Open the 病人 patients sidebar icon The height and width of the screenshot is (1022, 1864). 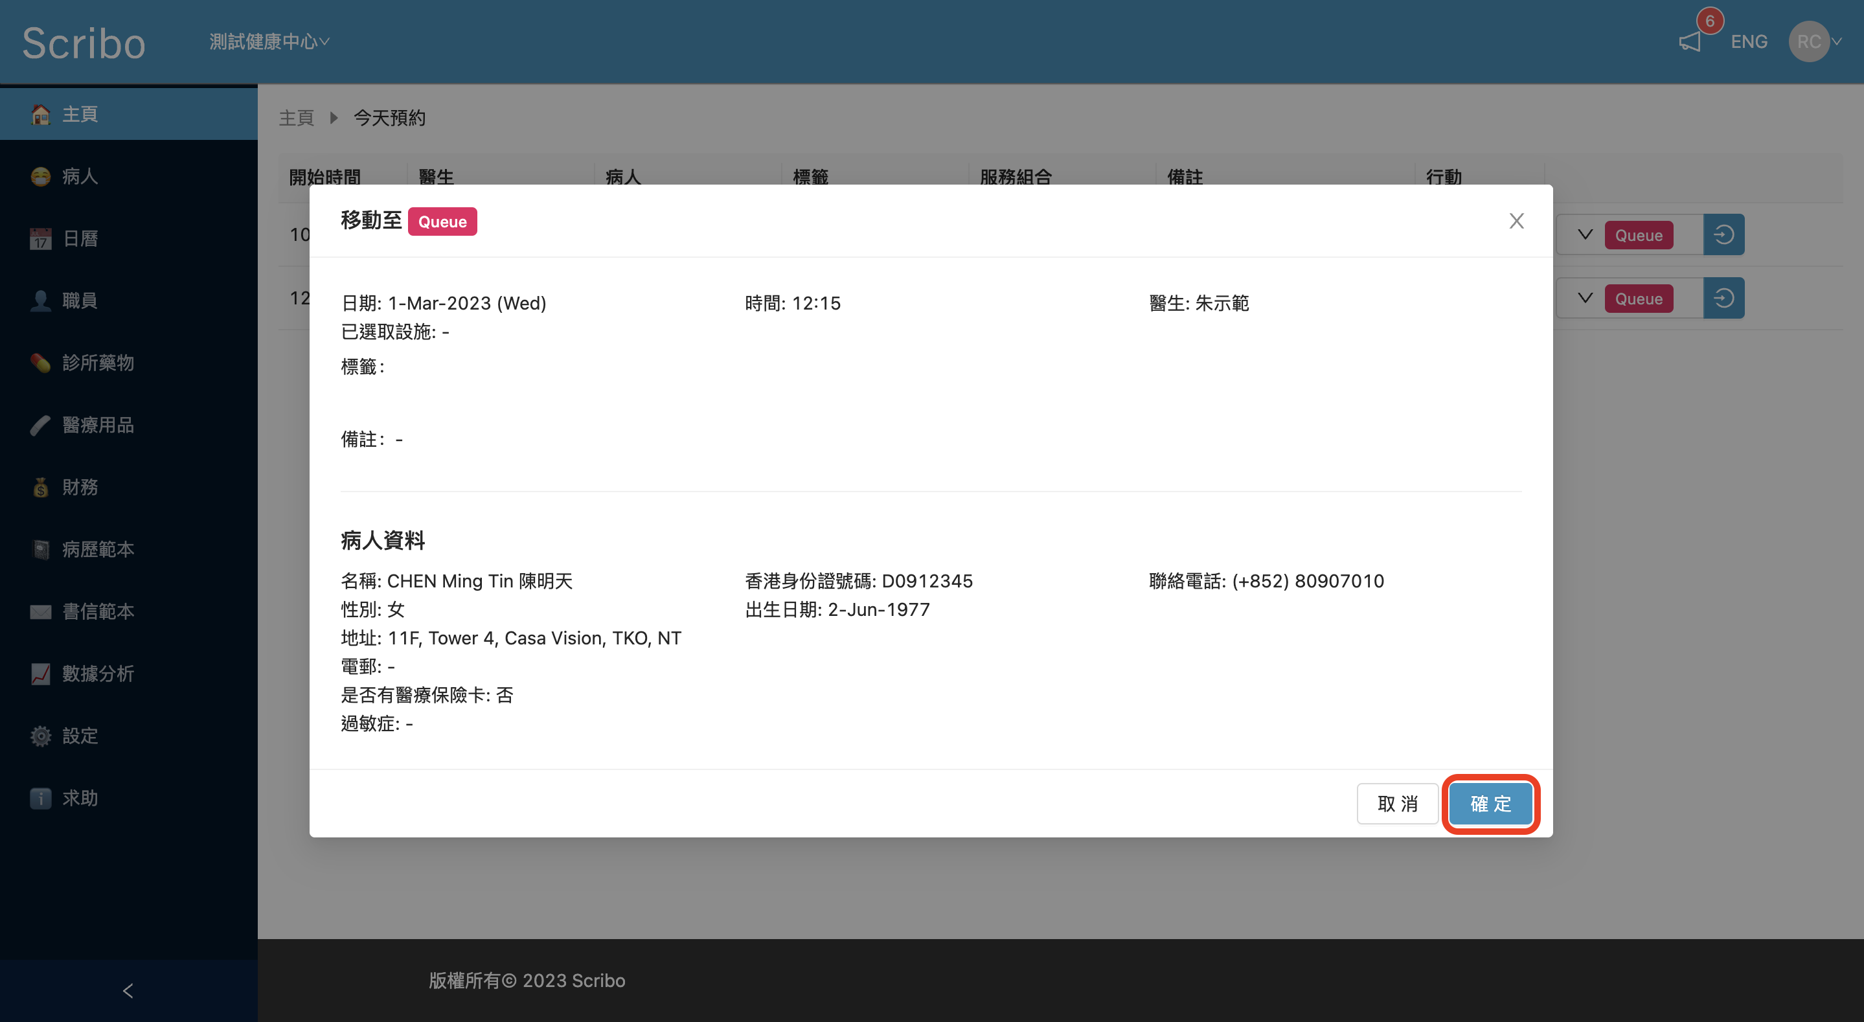coord(41,176)
